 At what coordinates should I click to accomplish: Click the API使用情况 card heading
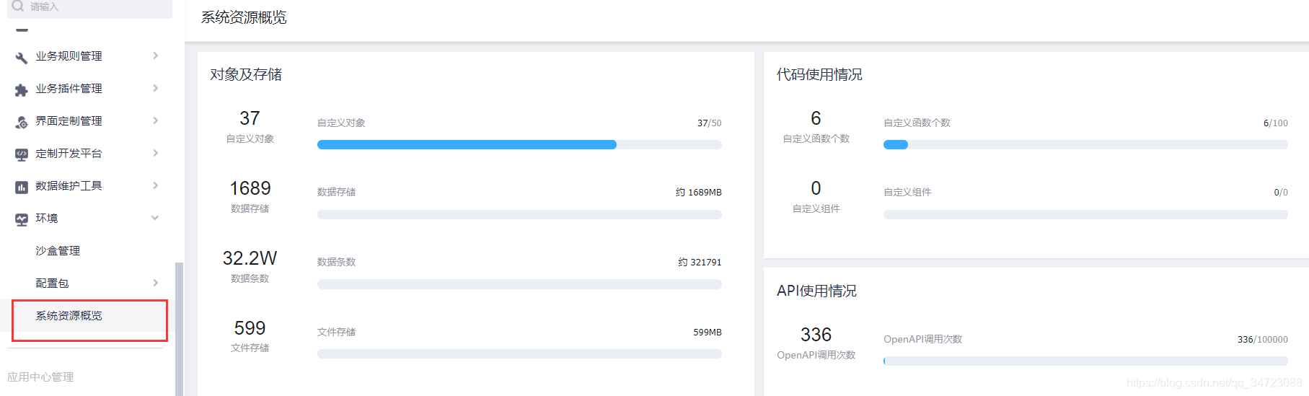[x=816, y=291]
